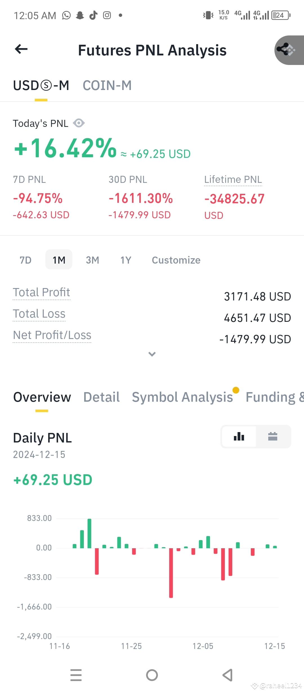Tap the Android recent apps icon
The width and height of the screenshot is (304, 692).
click(76, 675)
